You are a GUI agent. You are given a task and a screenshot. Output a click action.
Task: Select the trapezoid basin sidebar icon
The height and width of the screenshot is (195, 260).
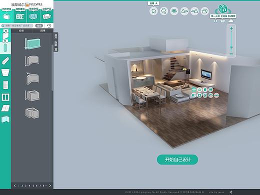tap(5, 72)
